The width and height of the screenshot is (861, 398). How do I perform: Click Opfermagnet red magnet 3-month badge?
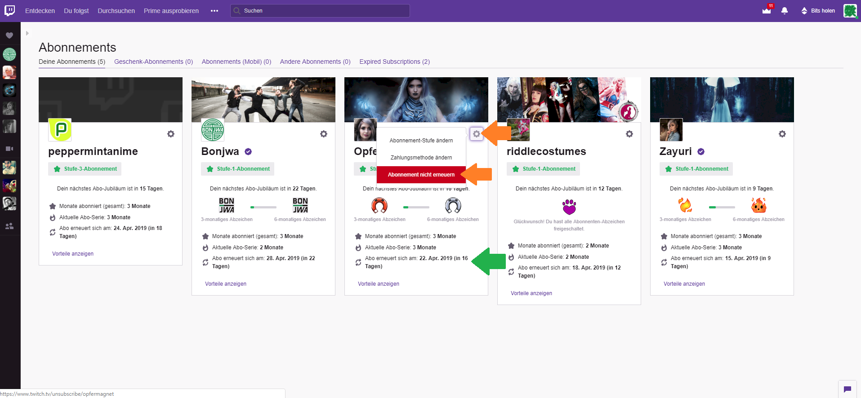click(x=379, y=205)
